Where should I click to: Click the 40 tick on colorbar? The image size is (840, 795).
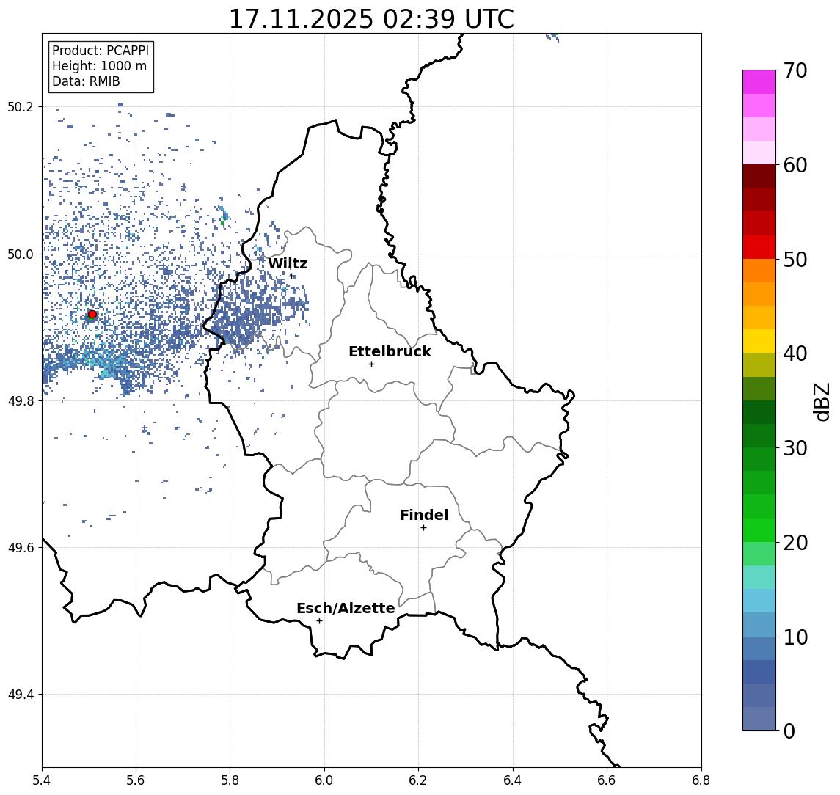click(x=795, y=353)
